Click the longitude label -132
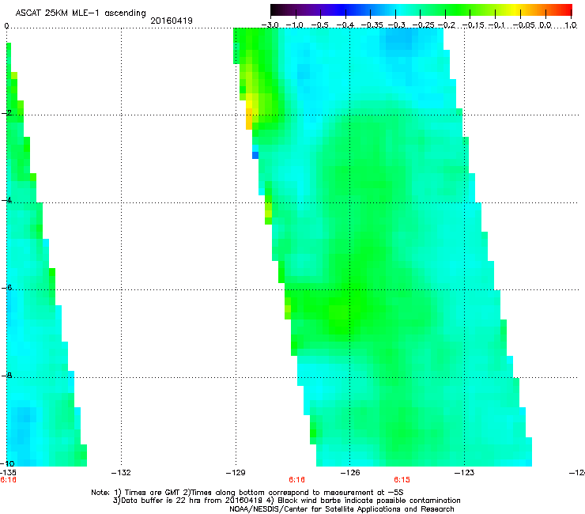This screenshot has width=585, height=514. point(121,473)
